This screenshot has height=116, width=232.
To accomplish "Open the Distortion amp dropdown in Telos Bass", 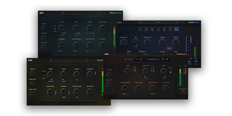I will click(x=153, y=59).
